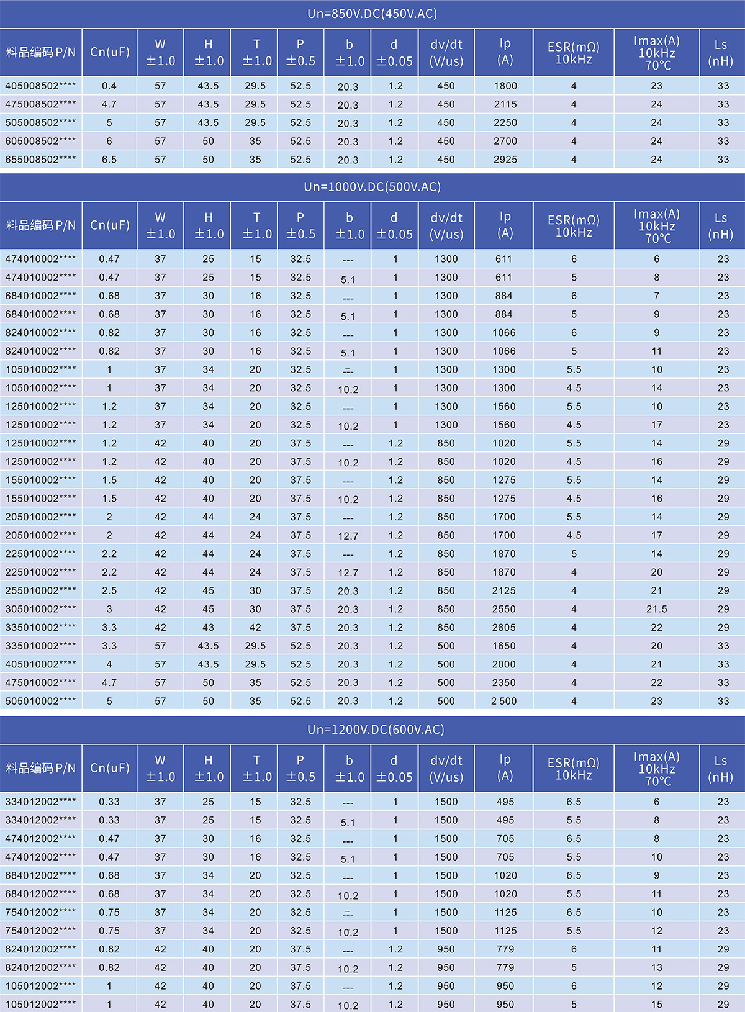Click the Ls (nH) header in the 850V table
The width and height of the screenshot is (745, 1012).
(x=721, y=53)
